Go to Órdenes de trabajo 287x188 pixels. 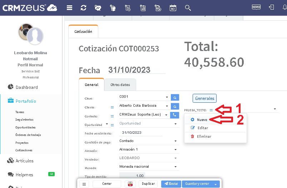coord(28,135)
